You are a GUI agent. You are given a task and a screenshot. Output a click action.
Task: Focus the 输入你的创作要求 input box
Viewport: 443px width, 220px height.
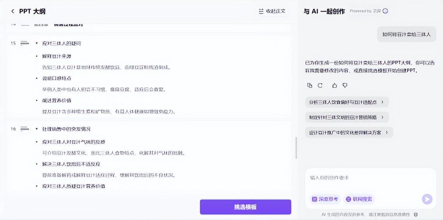point(370,178)
